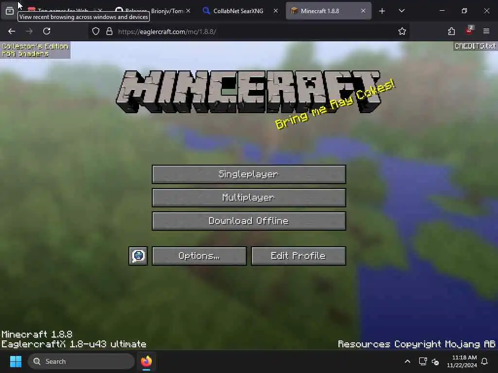
Task: Click the Resources Copyright Mojang AB text
Action: click(x=416, y=344)
